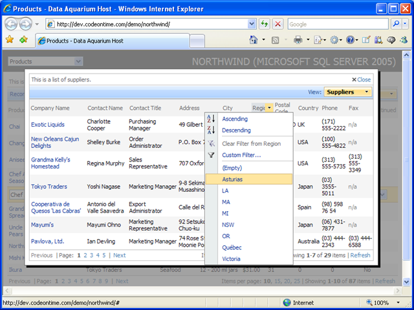The height and width of the screenshot is (310, 414).
Task: Filter Region by (Empty)
Action: point(232,168)
